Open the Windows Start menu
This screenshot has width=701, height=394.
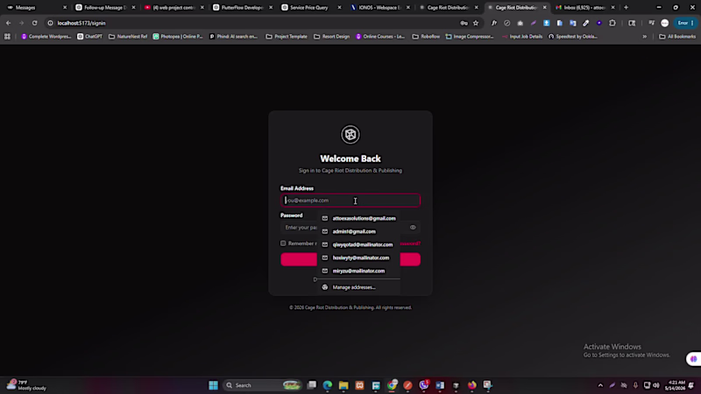(213, 385)
